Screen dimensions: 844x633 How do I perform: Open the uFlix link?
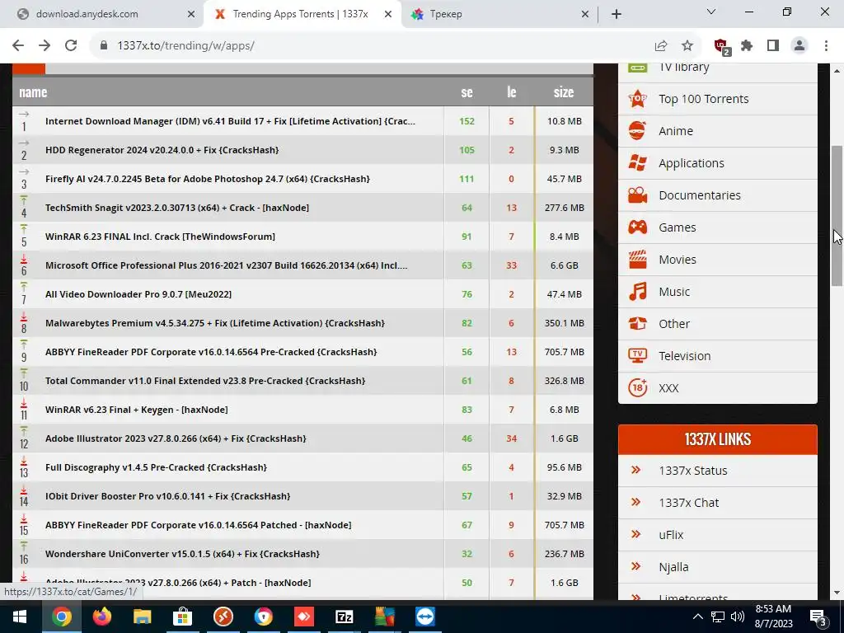coord(671,534)
